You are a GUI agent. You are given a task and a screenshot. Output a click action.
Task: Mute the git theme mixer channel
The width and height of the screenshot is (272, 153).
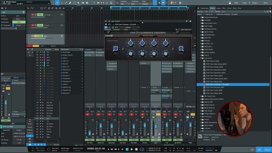[x=176, y=114]
